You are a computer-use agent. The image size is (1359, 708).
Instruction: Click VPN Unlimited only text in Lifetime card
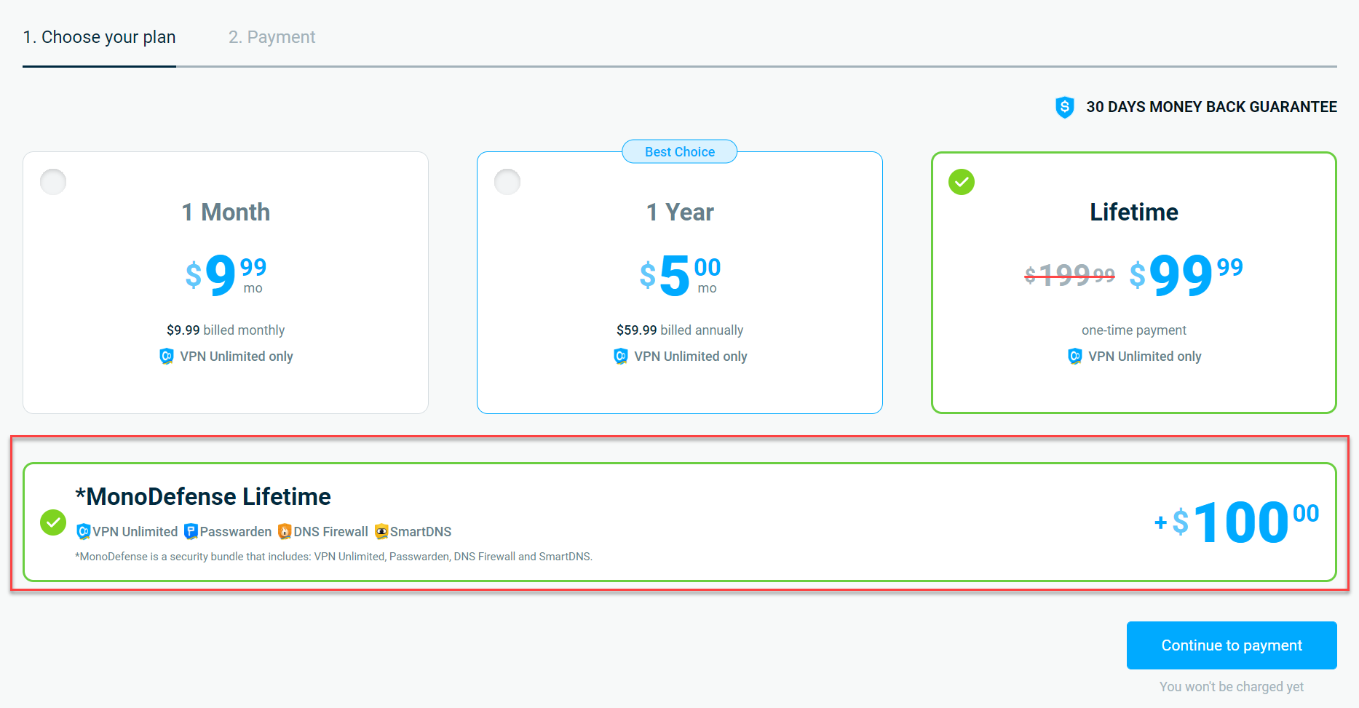pyautogui.click(x=1145, y=356)
